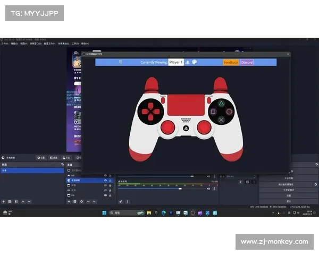
Task: Move the scene down with the arrow
Action: tap(29, 201)
